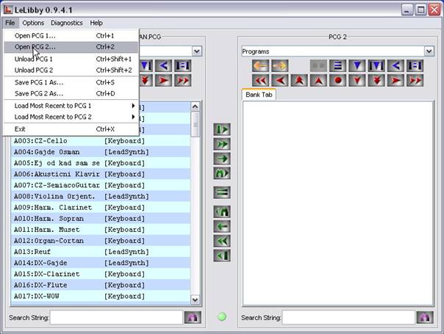This screenshot has height=334, width=444.
Task: Choose Save PCG 2 As... menu item
Action: tap(71, 94)
